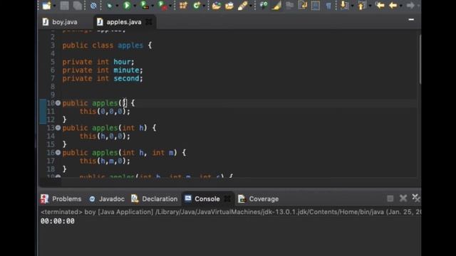Click the Back navigation arrow
Image resolution: width=456 pixels, height=256 pixels.
pos(393,5)
